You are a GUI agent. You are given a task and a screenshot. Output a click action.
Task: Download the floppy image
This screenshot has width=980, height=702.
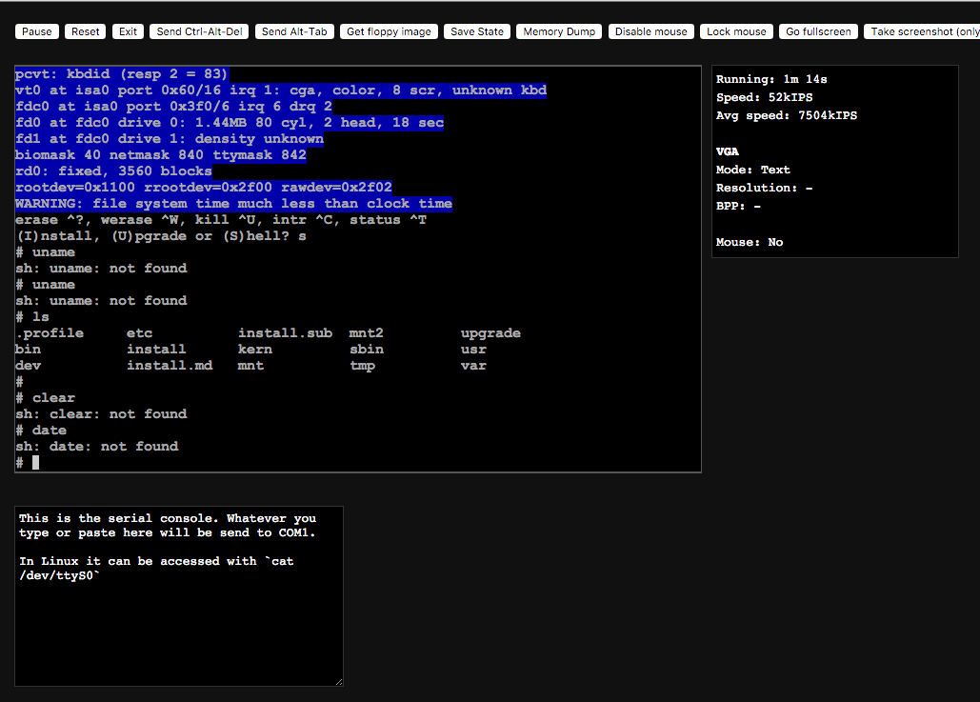(389, 30)
